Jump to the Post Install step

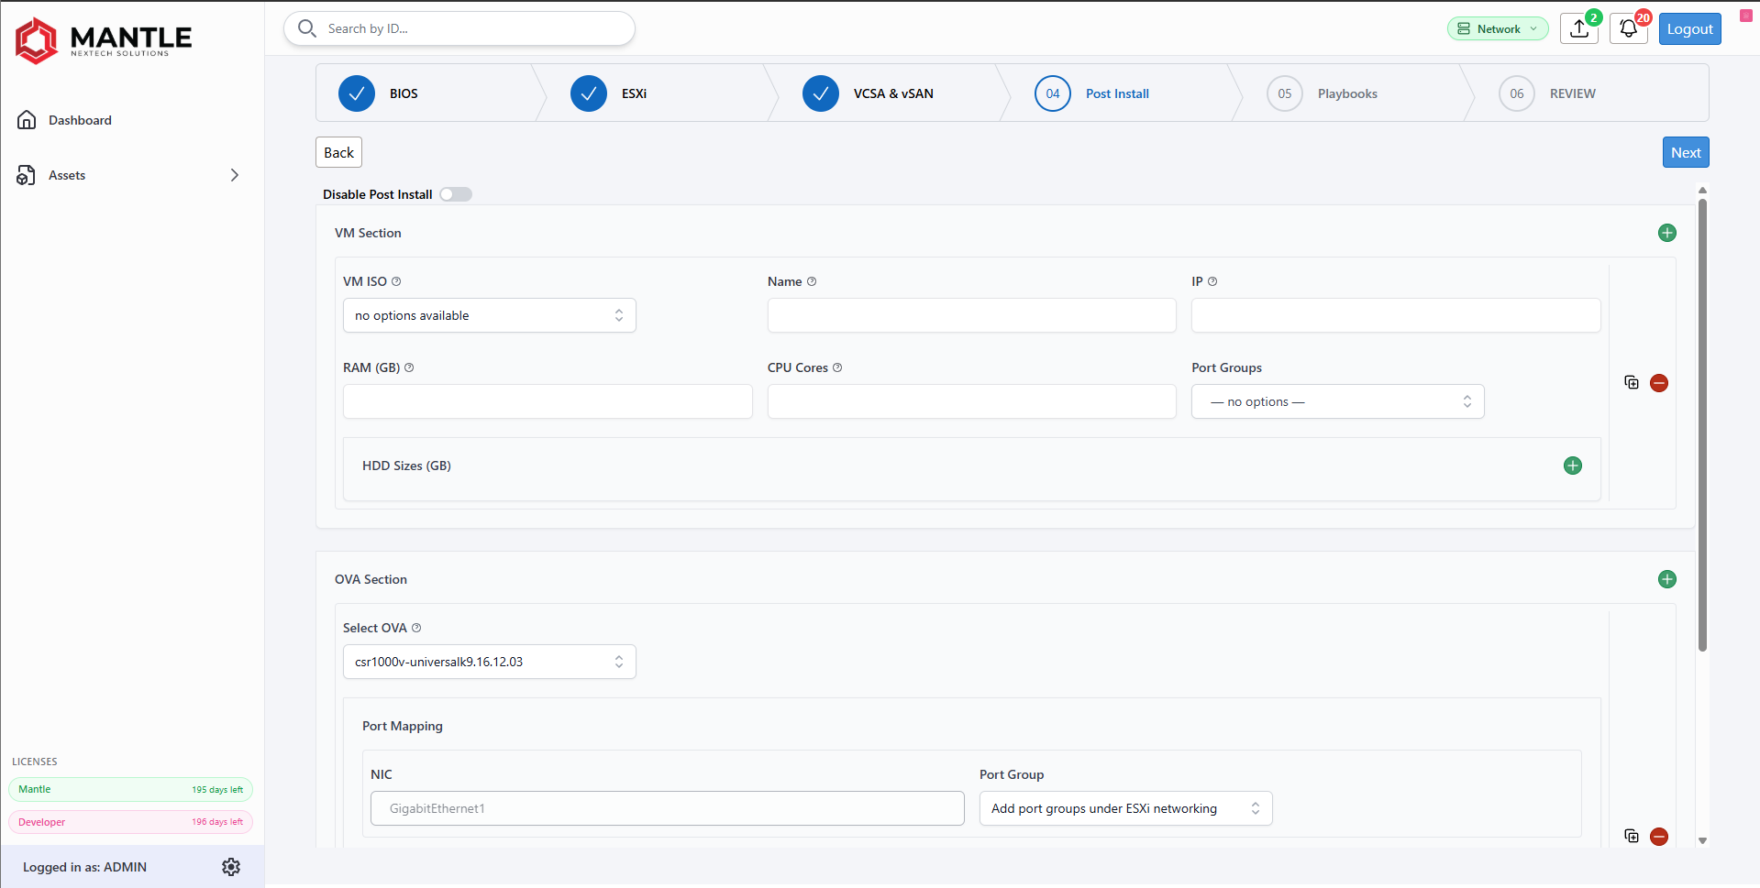tap(1117, 93)
